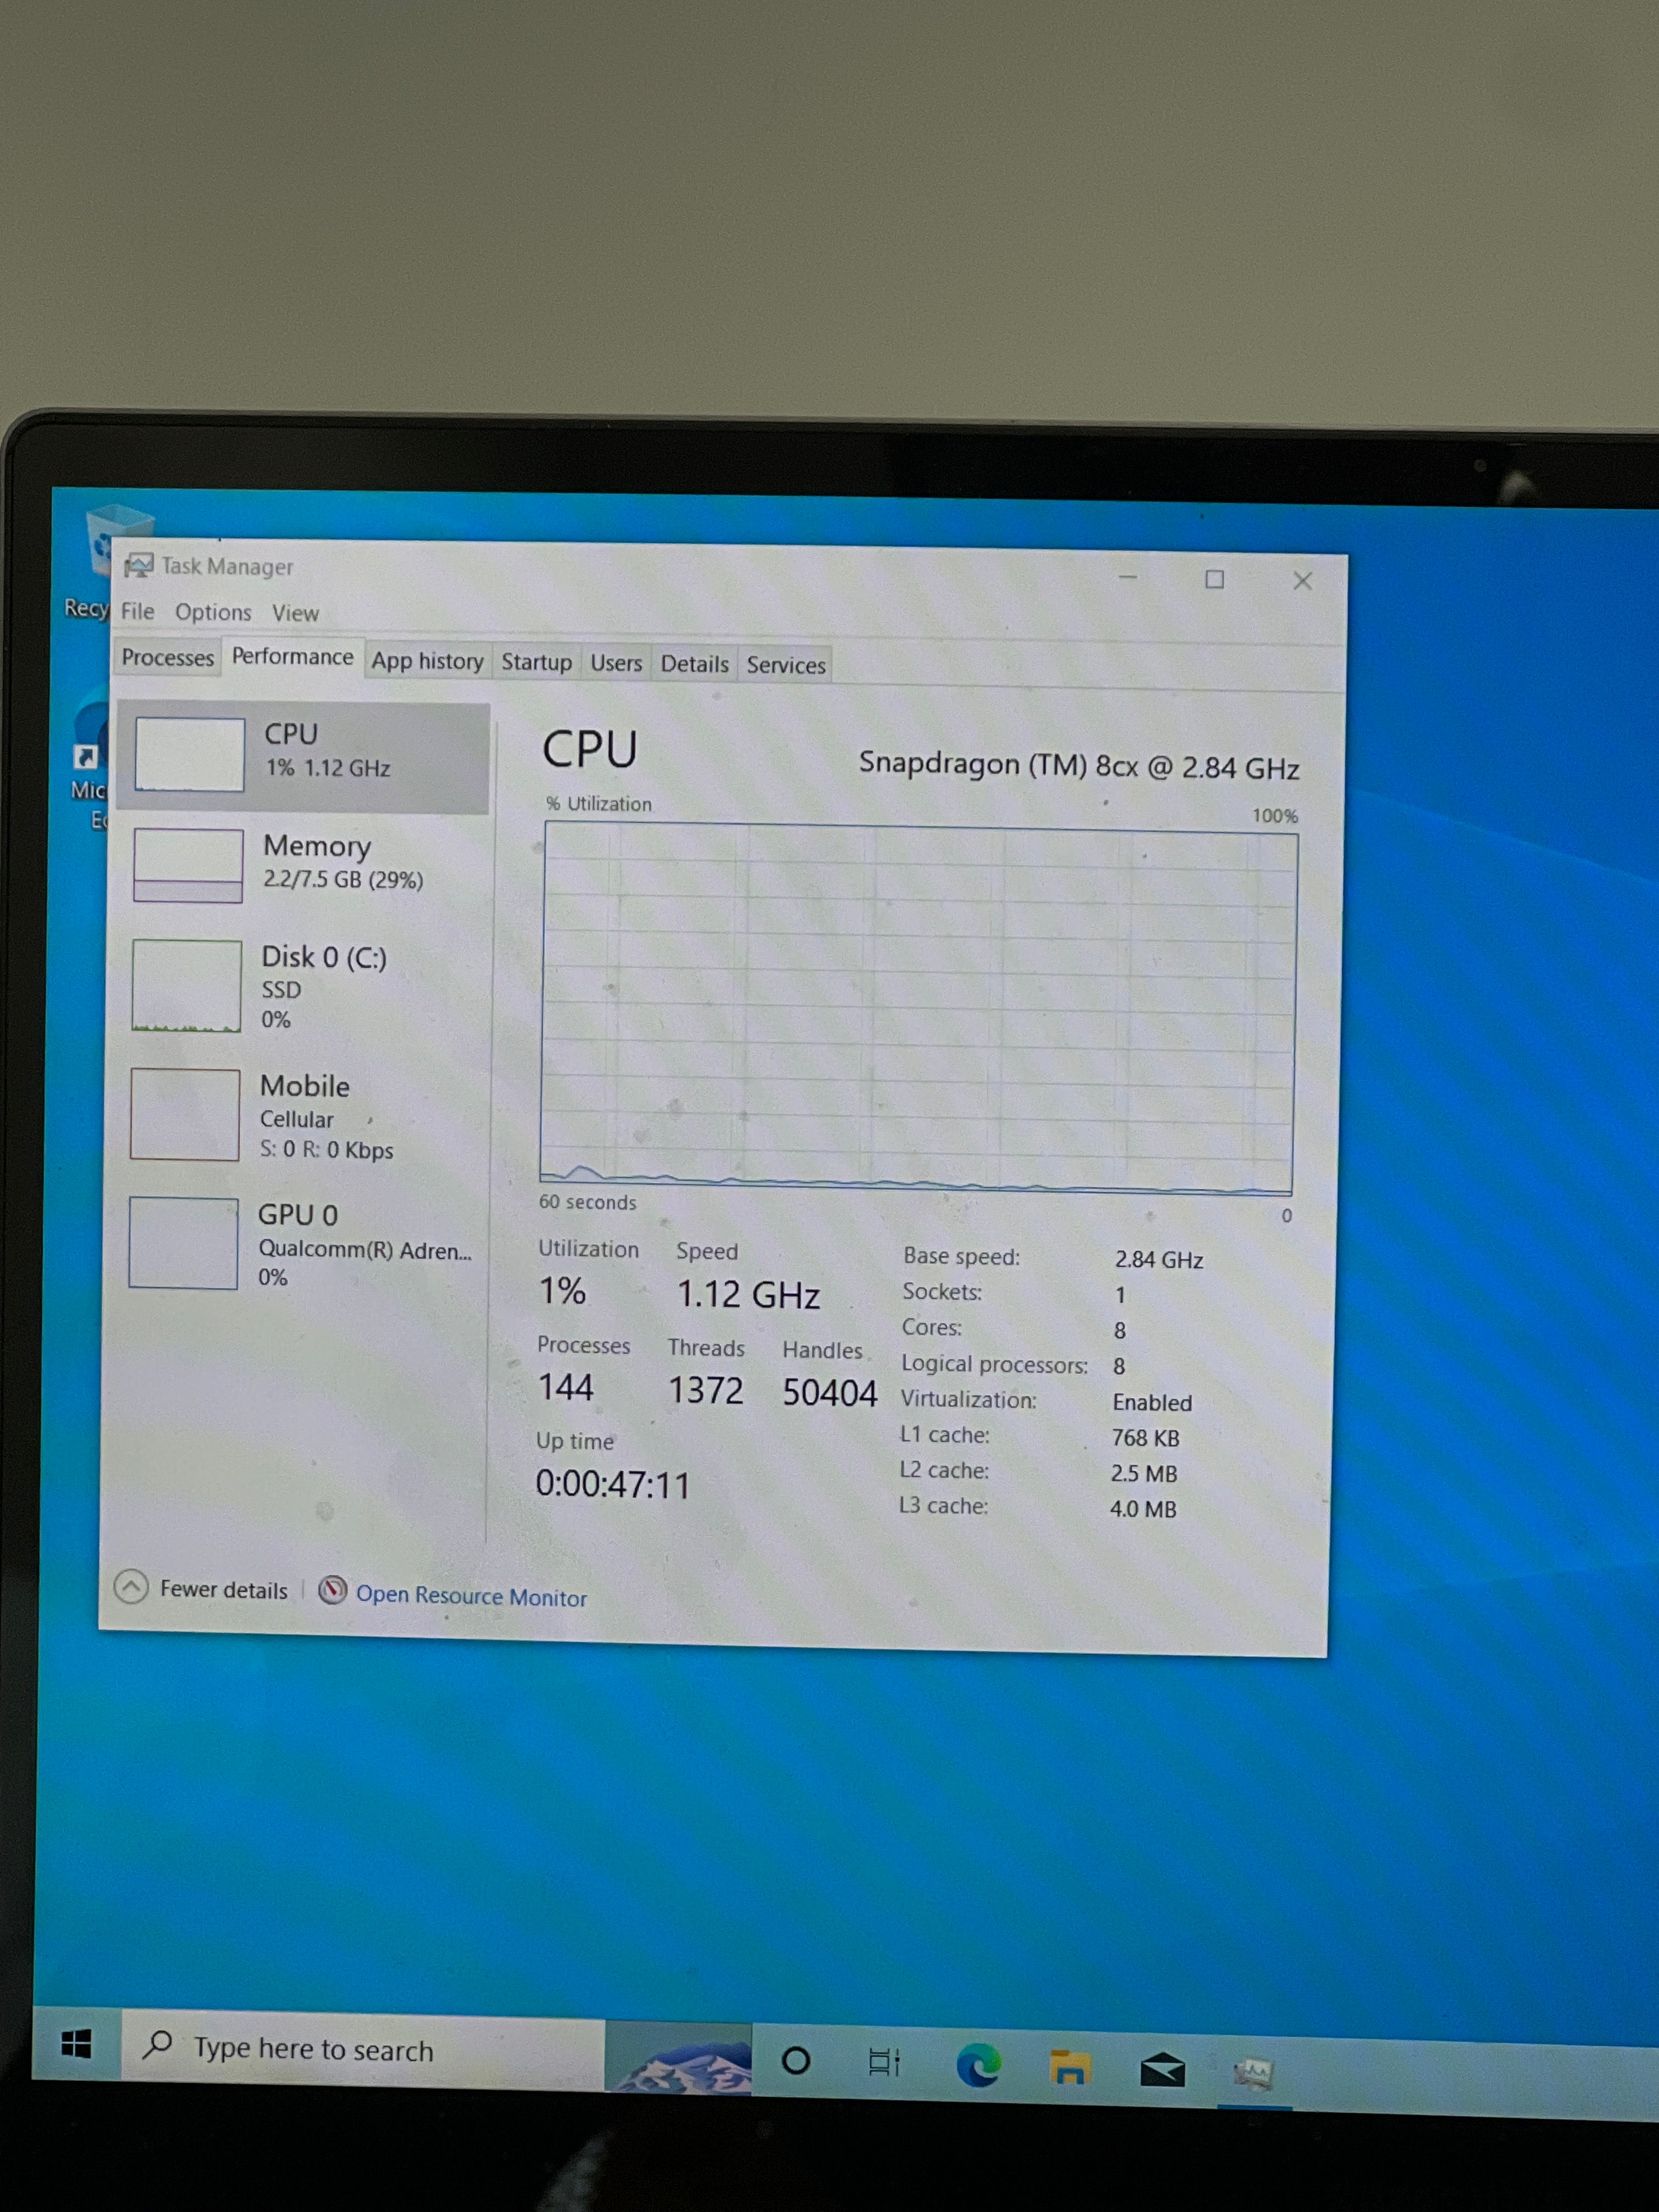Open the Mail app from the taskbar
The image size is (1659, 2212).
pyautogui.click(x=1162, y=2071)
